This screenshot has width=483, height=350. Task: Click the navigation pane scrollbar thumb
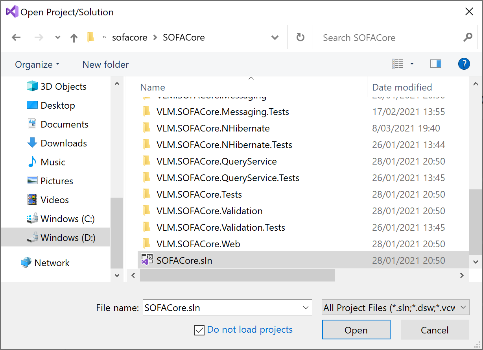(x=117, y=233)
